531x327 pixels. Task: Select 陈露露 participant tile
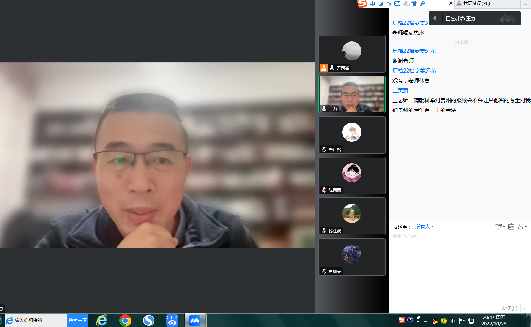click(352, 175)
